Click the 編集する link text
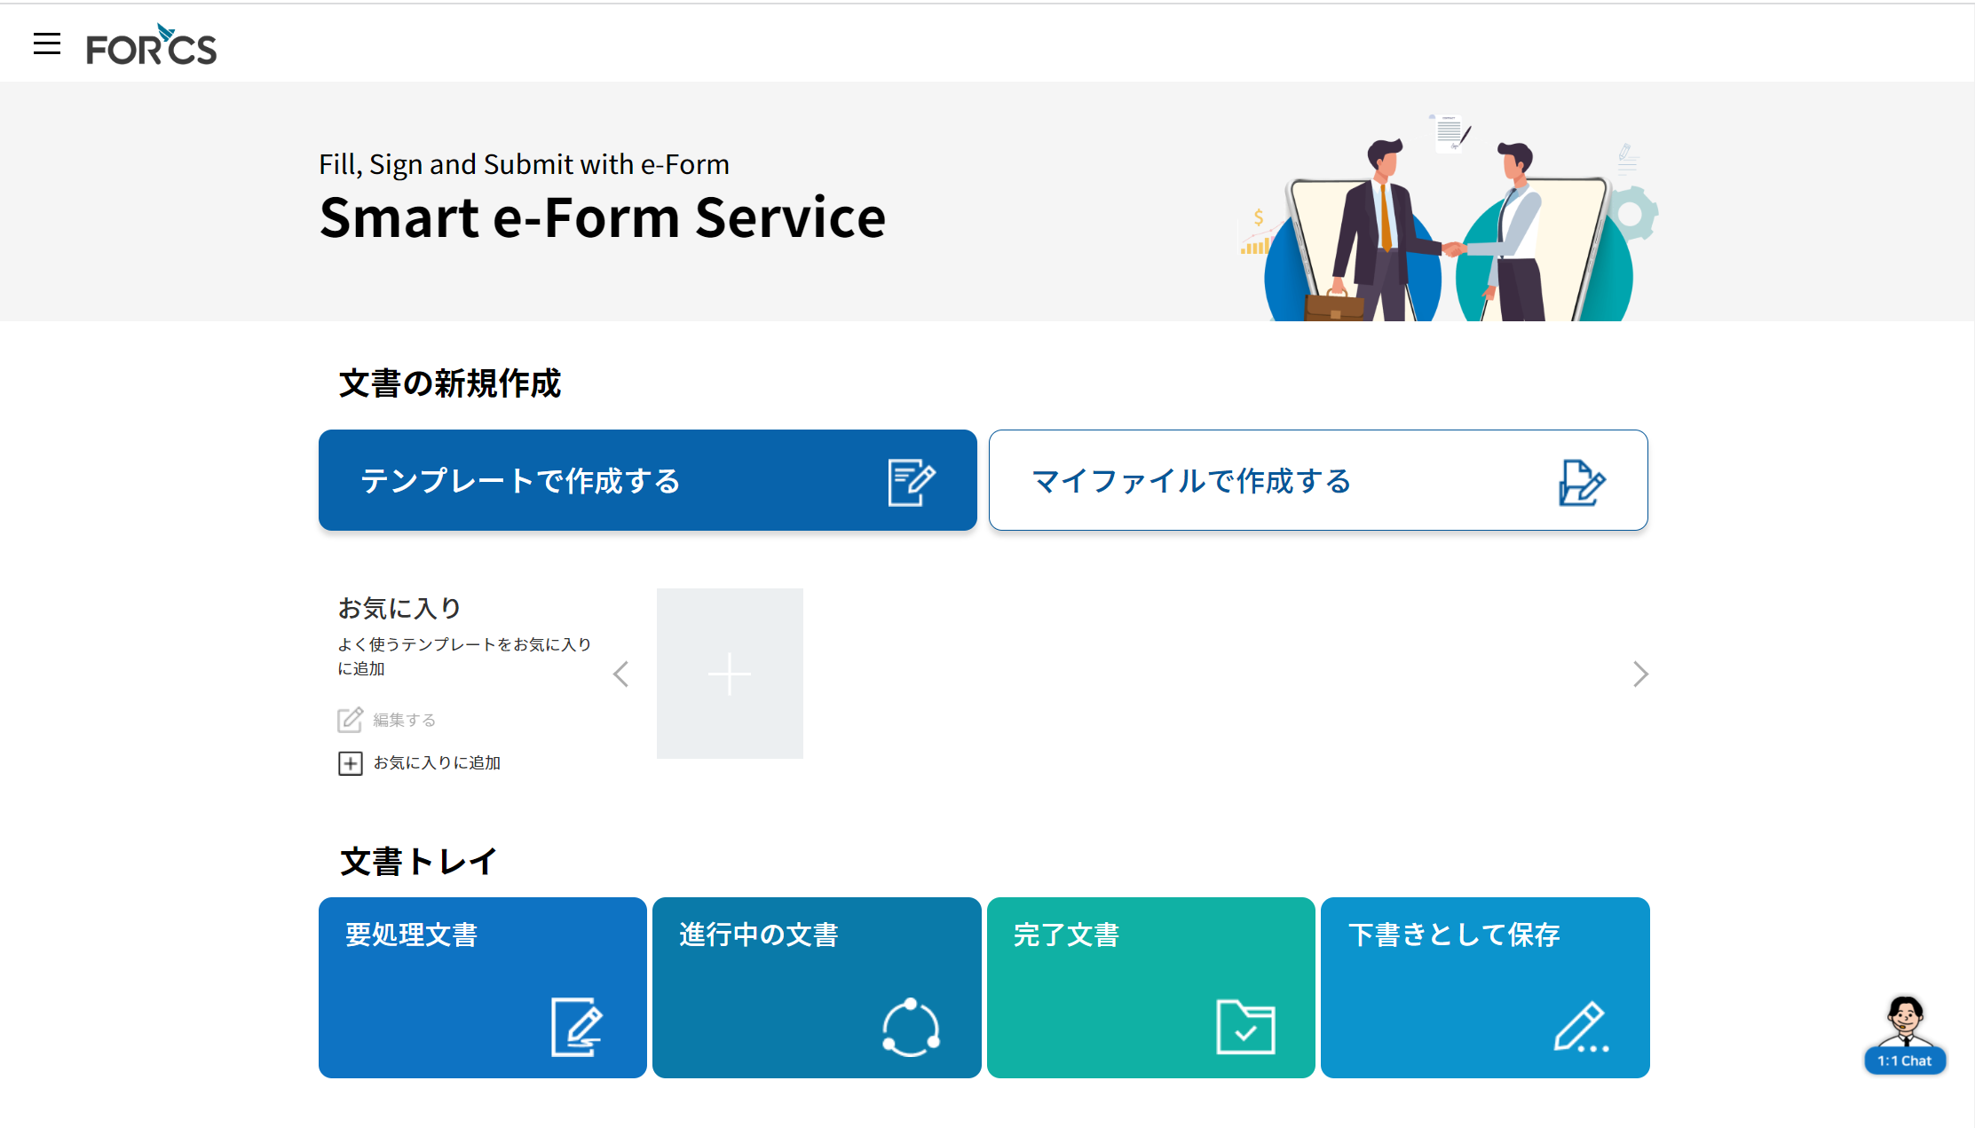This screenshot has width=1975, height=1128. pyautogui.click(x=404, y=720)
